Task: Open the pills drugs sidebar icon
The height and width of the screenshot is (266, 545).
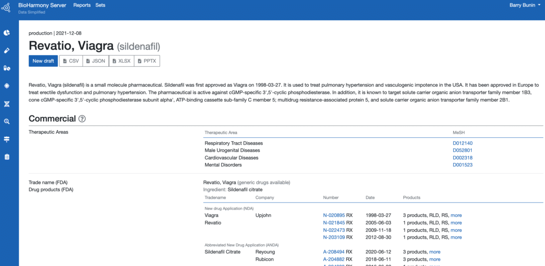Action: point(6,68)
